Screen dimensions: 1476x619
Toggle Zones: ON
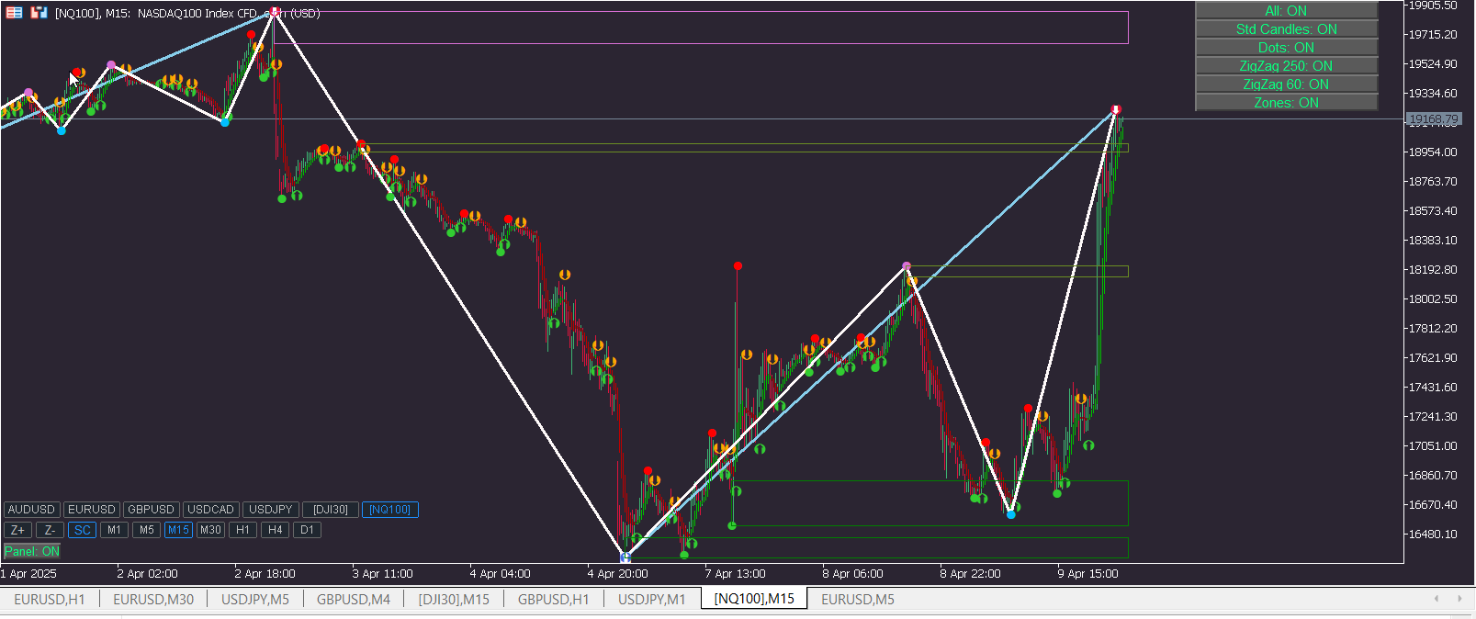pyautogui.click(x=1286, y=103)
